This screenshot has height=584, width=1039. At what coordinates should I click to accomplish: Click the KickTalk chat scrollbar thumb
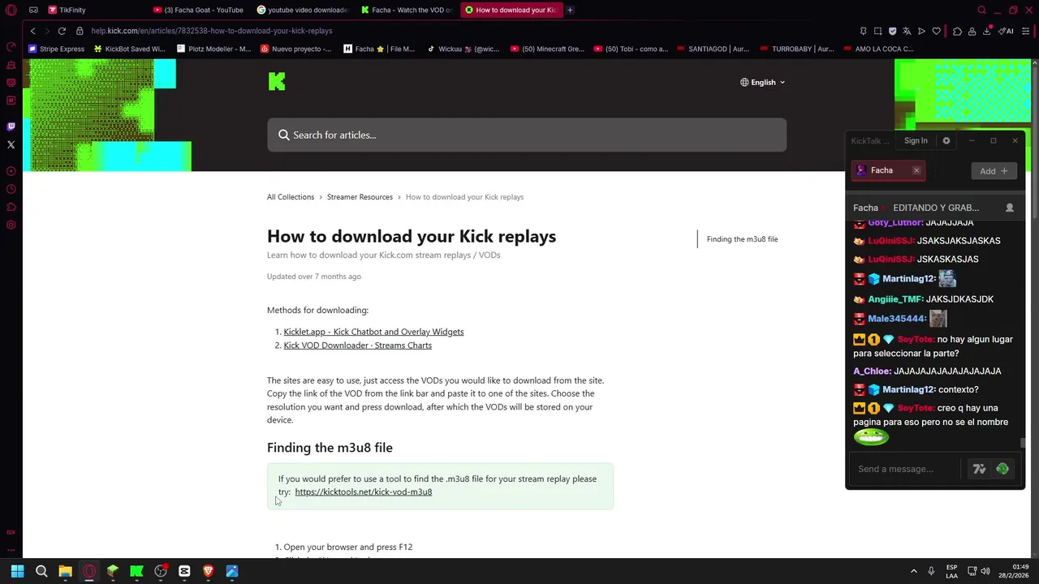pos(1023,443)
